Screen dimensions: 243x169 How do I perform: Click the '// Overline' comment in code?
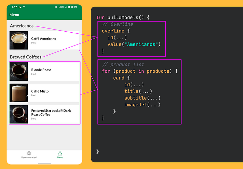coord(117,24)
